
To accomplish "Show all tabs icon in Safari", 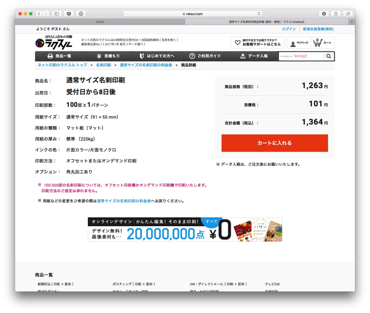I will [348, 14].
